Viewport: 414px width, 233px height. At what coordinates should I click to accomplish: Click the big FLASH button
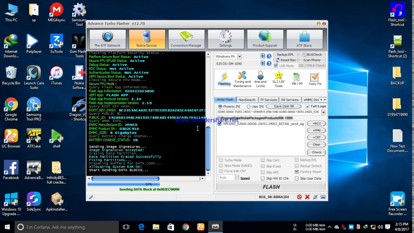tap(271, 187)
